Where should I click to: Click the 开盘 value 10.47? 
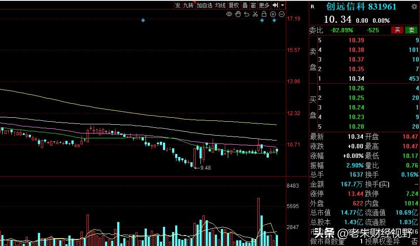tap(410, 137)
